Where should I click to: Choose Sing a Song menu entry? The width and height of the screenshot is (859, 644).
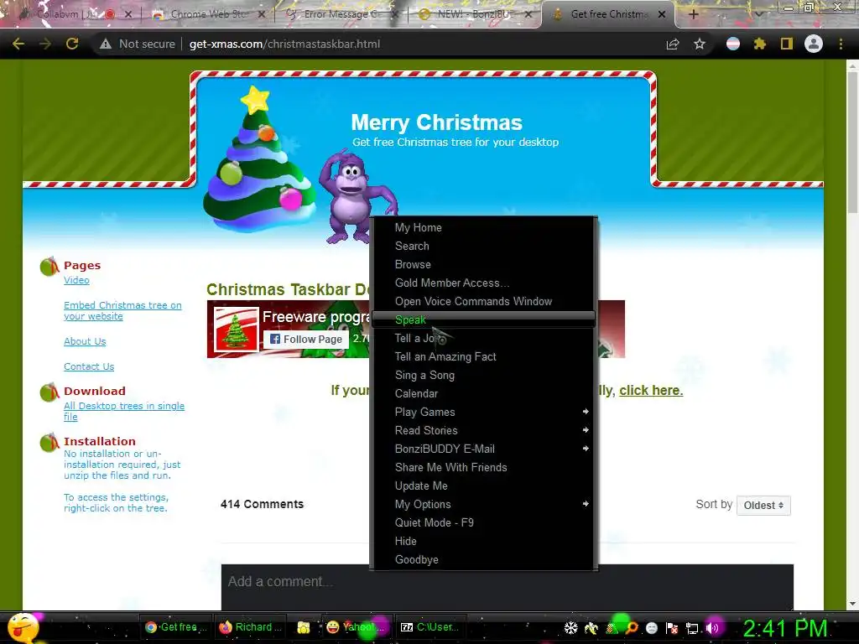click(x=484, y=375)
